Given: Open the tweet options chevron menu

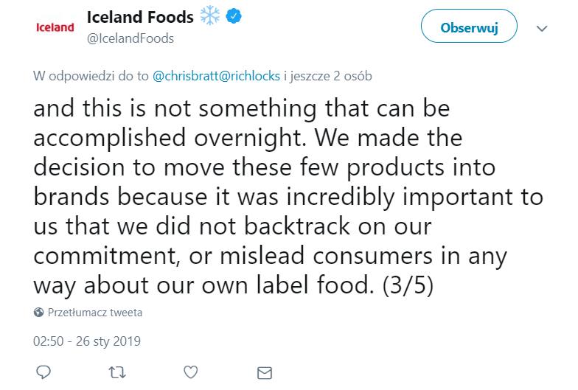Looking at the screenshot, I should pyautogui.click(x=542, y=28).
